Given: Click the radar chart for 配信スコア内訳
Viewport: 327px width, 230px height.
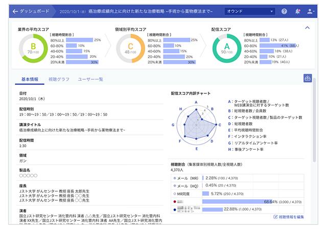Looking at the screenshot, I should [196, 125].
